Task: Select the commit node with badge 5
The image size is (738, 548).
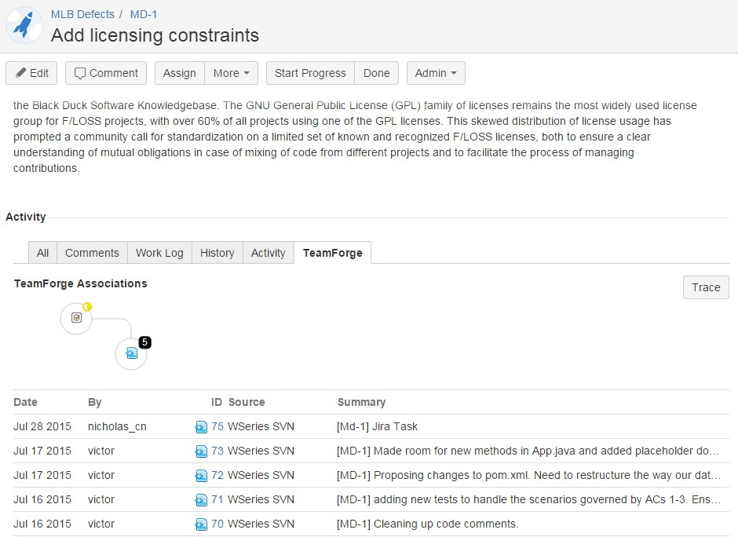Action: 131,353
